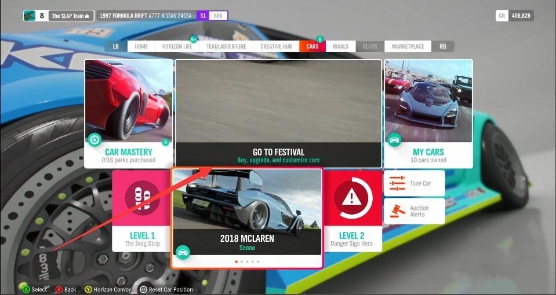Click the first carousel page dot
Screen dimensions: 556x295
pyautogui.click(x=237, y=262)
